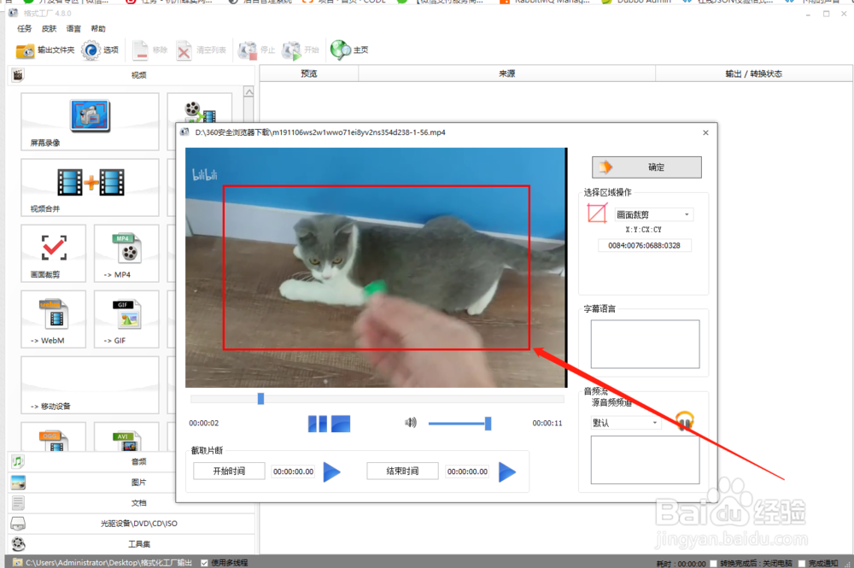Choose the -> WebM conversion icon
This screenshot has height=568, width=854.
click(x=53, y=319)
